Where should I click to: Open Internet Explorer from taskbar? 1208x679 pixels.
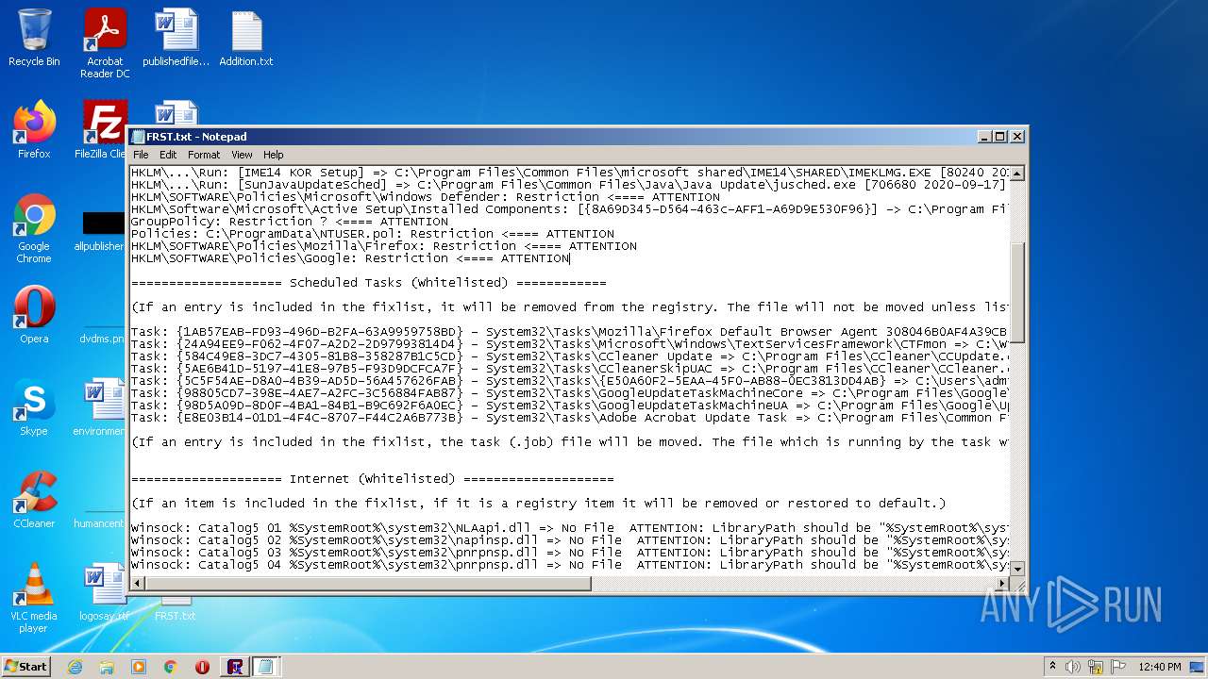[75, 667]
